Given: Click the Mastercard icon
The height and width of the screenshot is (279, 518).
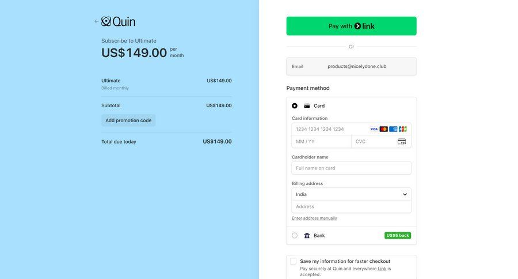Looking at the screenshot, I should click(x=384, y=129).
